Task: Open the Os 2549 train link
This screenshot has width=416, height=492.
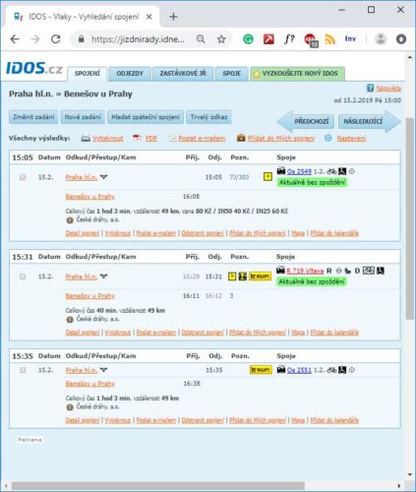Action: (299, 171)
